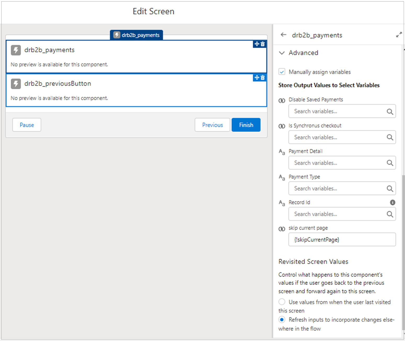
Task: Select 'Use values from when the user last visited'
Action: [x=282, y=302]
